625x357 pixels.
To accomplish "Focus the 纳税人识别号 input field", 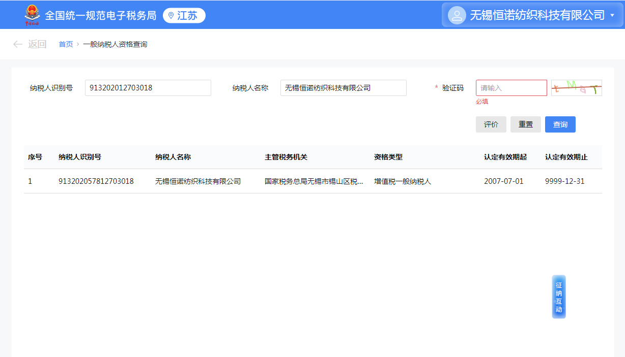I will [x=148, y=88].
